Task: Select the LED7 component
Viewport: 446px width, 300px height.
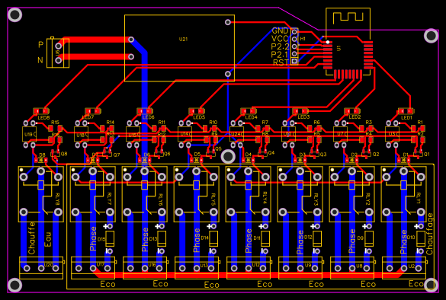Action: coord(93,111)
